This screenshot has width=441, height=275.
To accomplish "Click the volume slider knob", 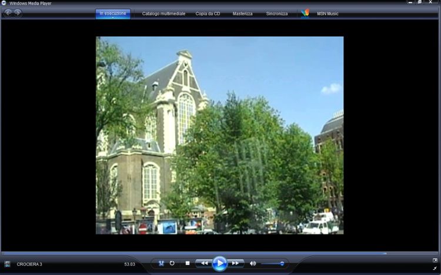I will pyautogui.click(x=282, y=263).
